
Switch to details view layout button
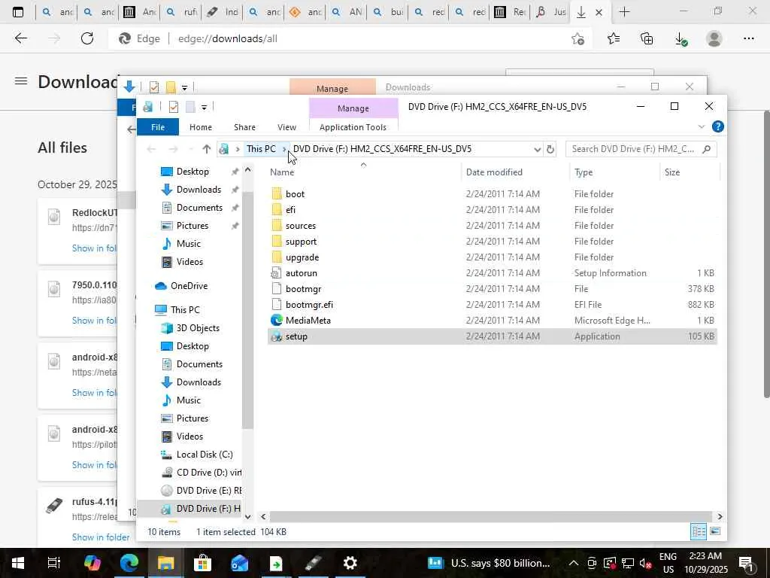click(699, 531)
